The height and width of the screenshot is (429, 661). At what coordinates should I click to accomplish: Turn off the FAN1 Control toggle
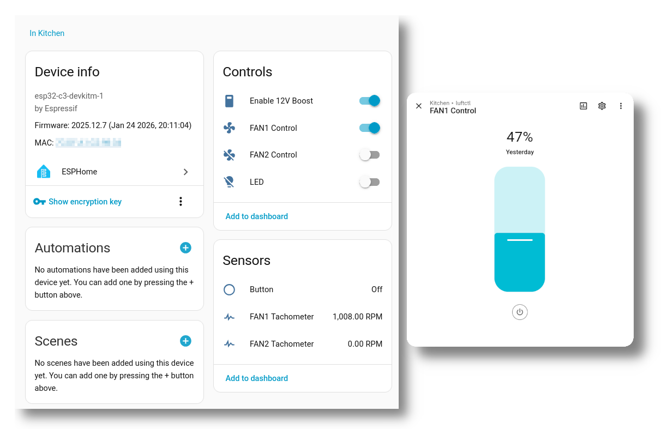click(369, 128)
